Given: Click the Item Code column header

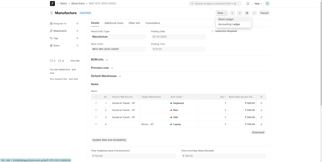Looking at the screenshot, I should tap(184, 97).
